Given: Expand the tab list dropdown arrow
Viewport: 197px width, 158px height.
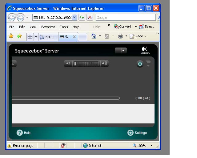Looking at the screenshot, I should (36, 37).
